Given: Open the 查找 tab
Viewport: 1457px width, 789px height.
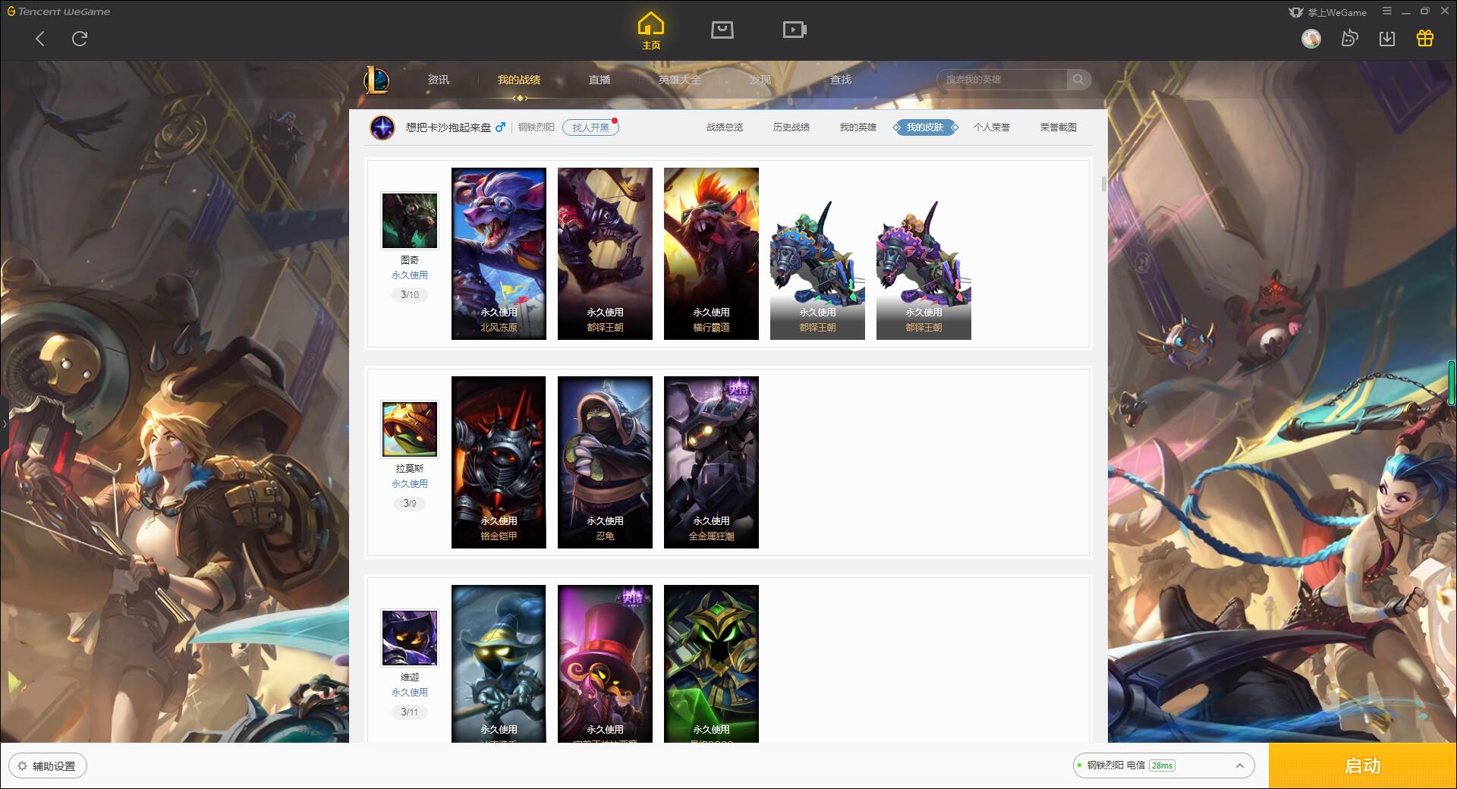Looking at the screenshot, I should point(841,80).
